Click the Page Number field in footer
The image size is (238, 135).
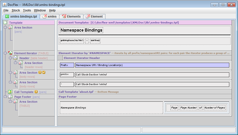(188, 108)
